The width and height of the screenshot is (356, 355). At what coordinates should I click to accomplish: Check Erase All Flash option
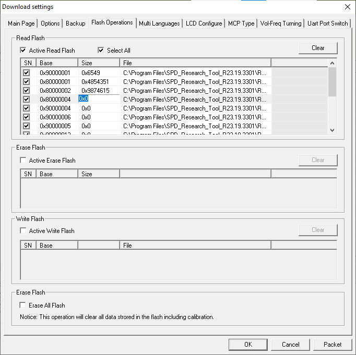point(23,305)
